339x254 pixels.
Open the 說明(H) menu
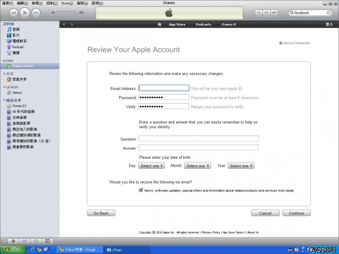click(x=97, y=3)
